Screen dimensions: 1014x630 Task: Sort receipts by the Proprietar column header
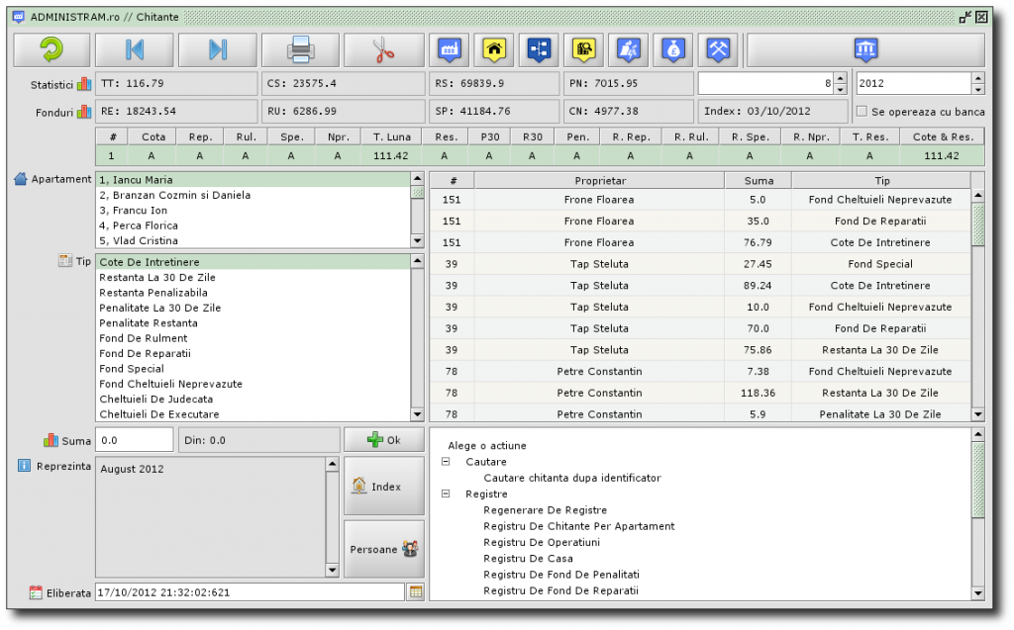tap(600, 180)
